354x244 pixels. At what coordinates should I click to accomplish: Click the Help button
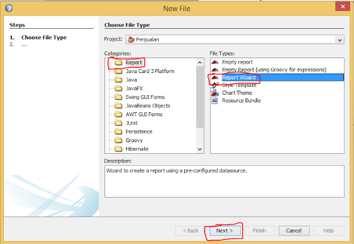click(x=329, y=231)
